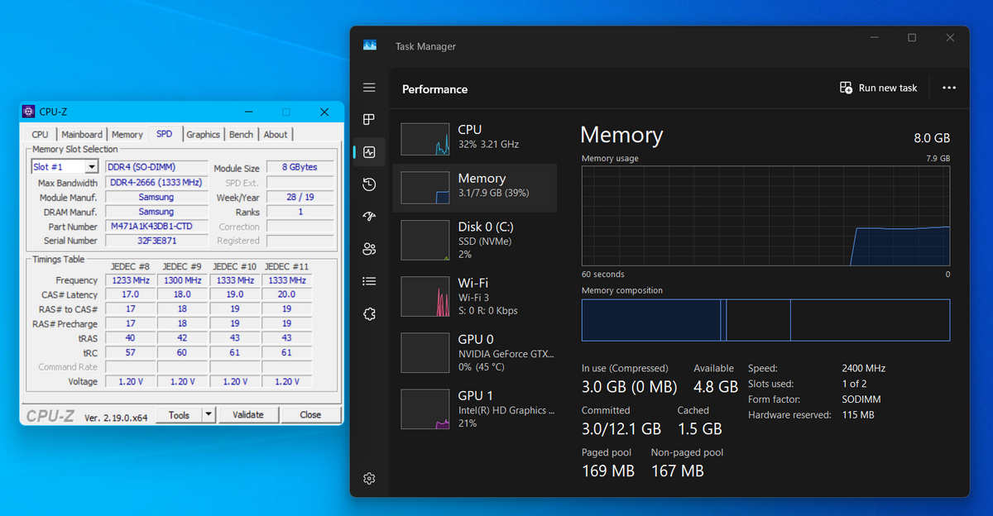Select the Disk 0 (C:) graph thumbnail
This screenshot has width=993, height=516.
coord(425,240)
